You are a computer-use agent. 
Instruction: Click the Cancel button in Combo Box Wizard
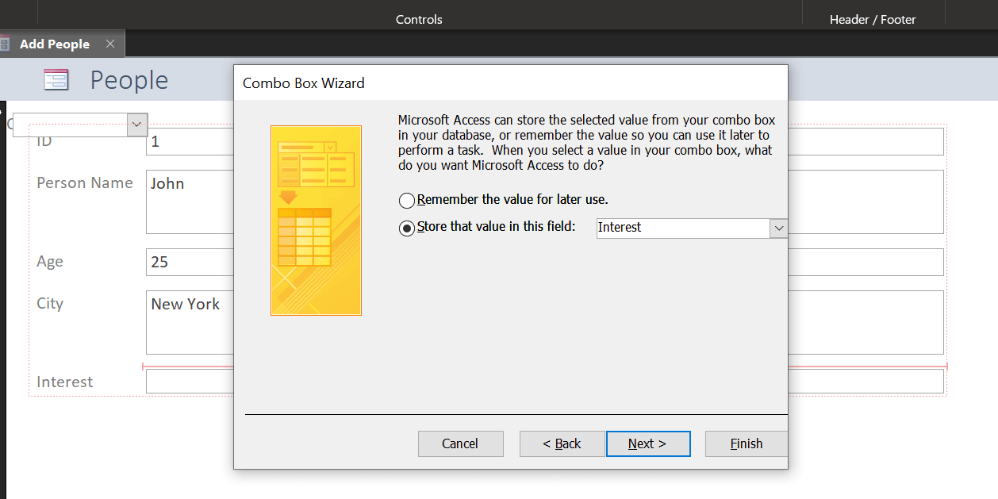(460, 443)
